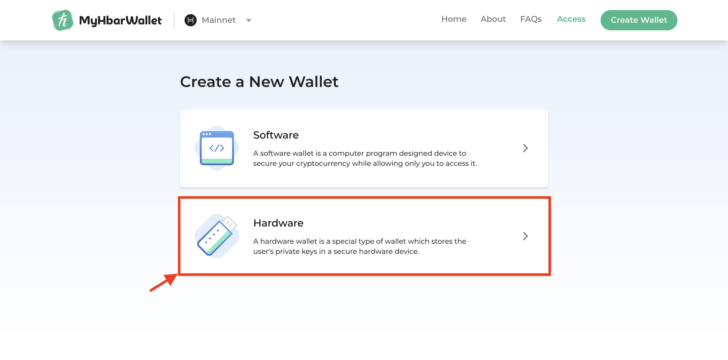Expand the Software wallet option chevron

(x=525, y=148)
